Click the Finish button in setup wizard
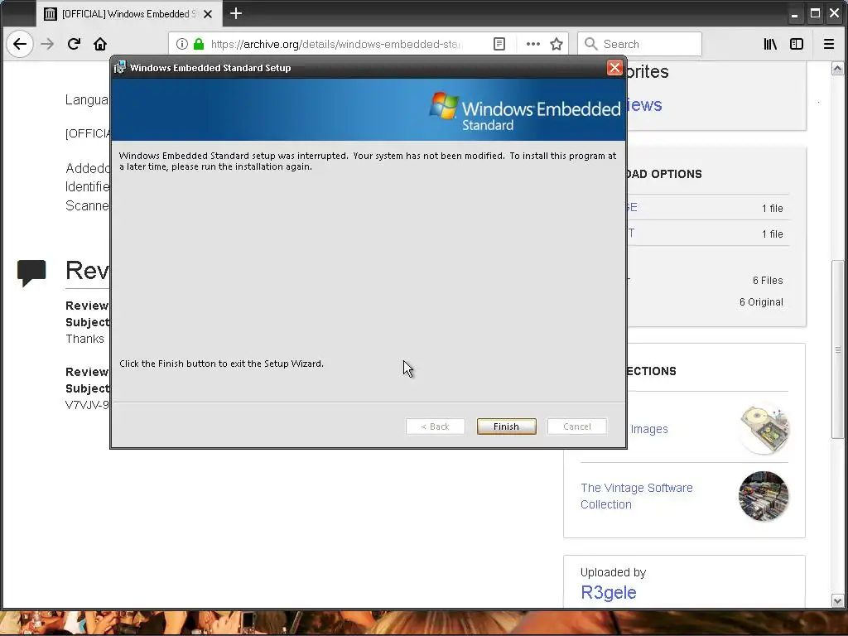The image size is (848, 636). click(507, 426)
